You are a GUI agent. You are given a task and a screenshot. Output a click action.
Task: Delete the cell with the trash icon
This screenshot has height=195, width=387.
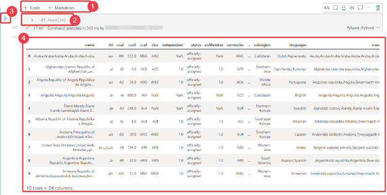pos(378,8)
